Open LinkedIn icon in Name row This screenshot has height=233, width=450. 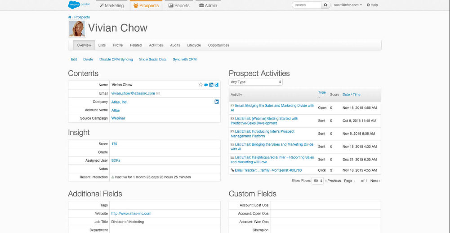(211, 85)
